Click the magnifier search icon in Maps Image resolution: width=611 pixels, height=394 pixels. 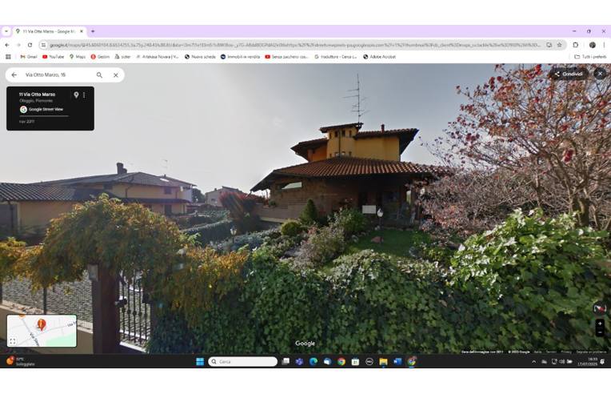pos(99,75)
